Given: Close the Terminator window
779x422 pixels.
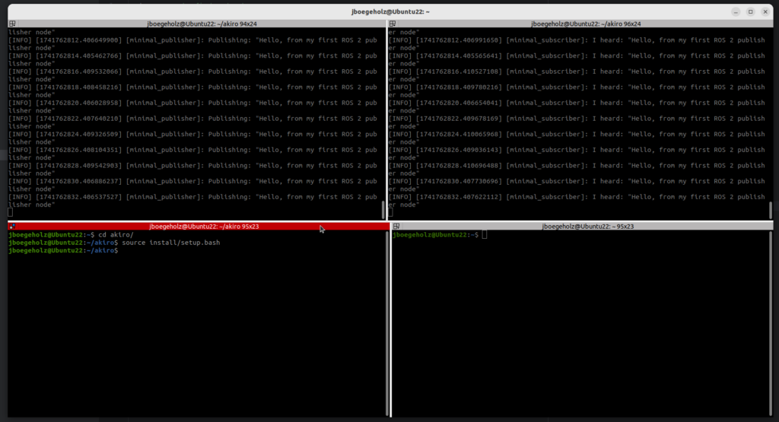Looking at the screenshot, I should (x=765, y=11).
